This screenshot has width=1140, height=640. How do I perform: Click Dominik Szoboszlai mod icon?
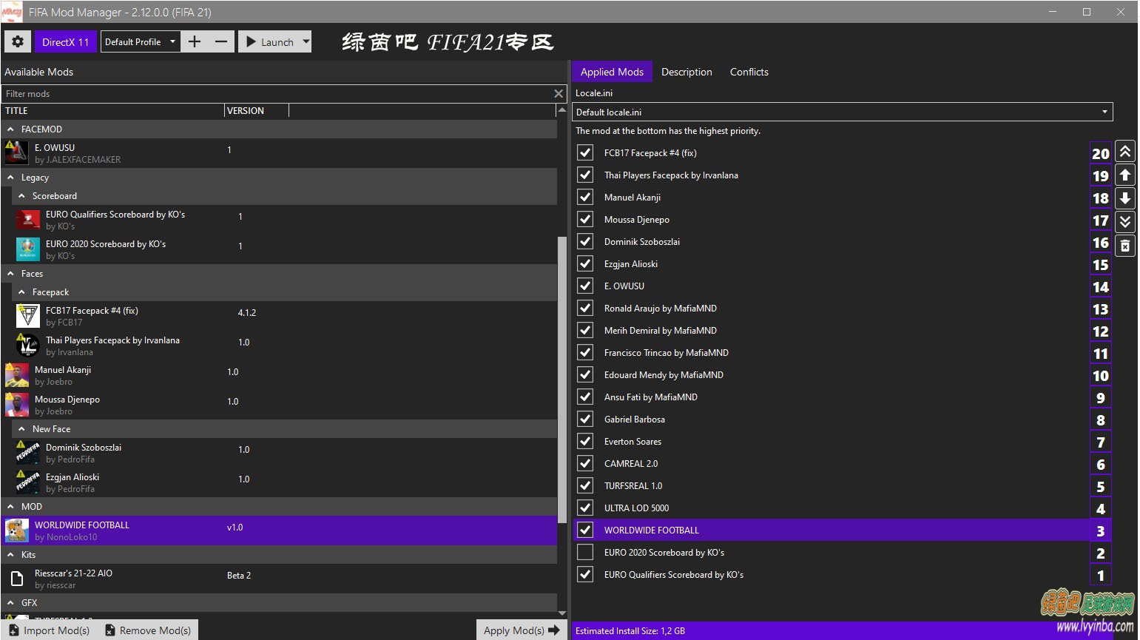click(28, 453)
